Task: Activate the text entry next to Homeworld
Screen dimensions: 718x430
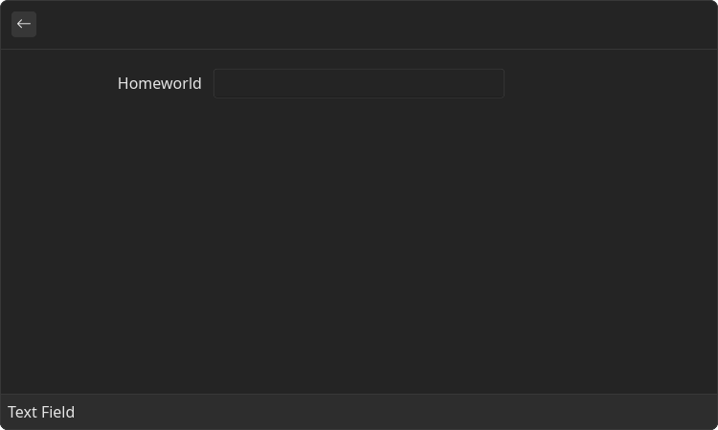Action: [x=359, y=83]
